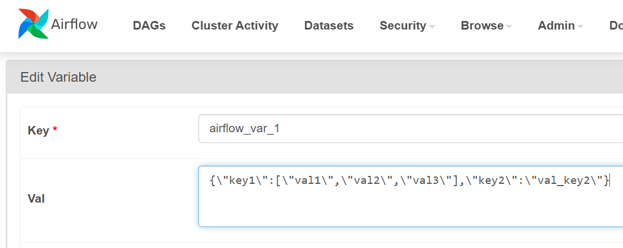The height and width of the screenshot is (248, 623).
Task: Click the Airflow wordmark home link
Action: 74,24
